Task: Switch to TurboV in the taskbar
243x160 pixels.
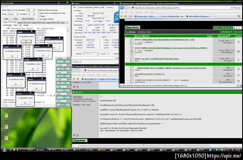Action: (28, 150)
